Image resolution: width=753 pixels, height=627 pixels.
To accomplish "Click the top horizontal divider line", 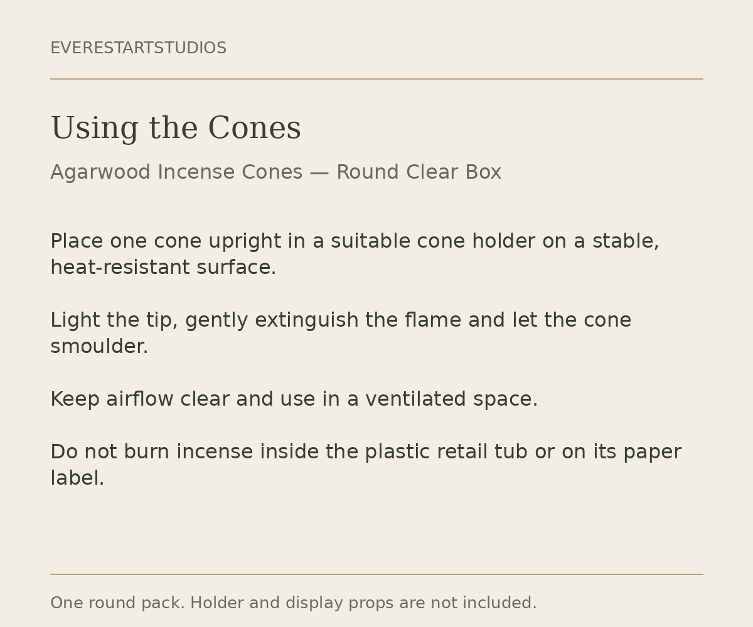I will 376,79.
